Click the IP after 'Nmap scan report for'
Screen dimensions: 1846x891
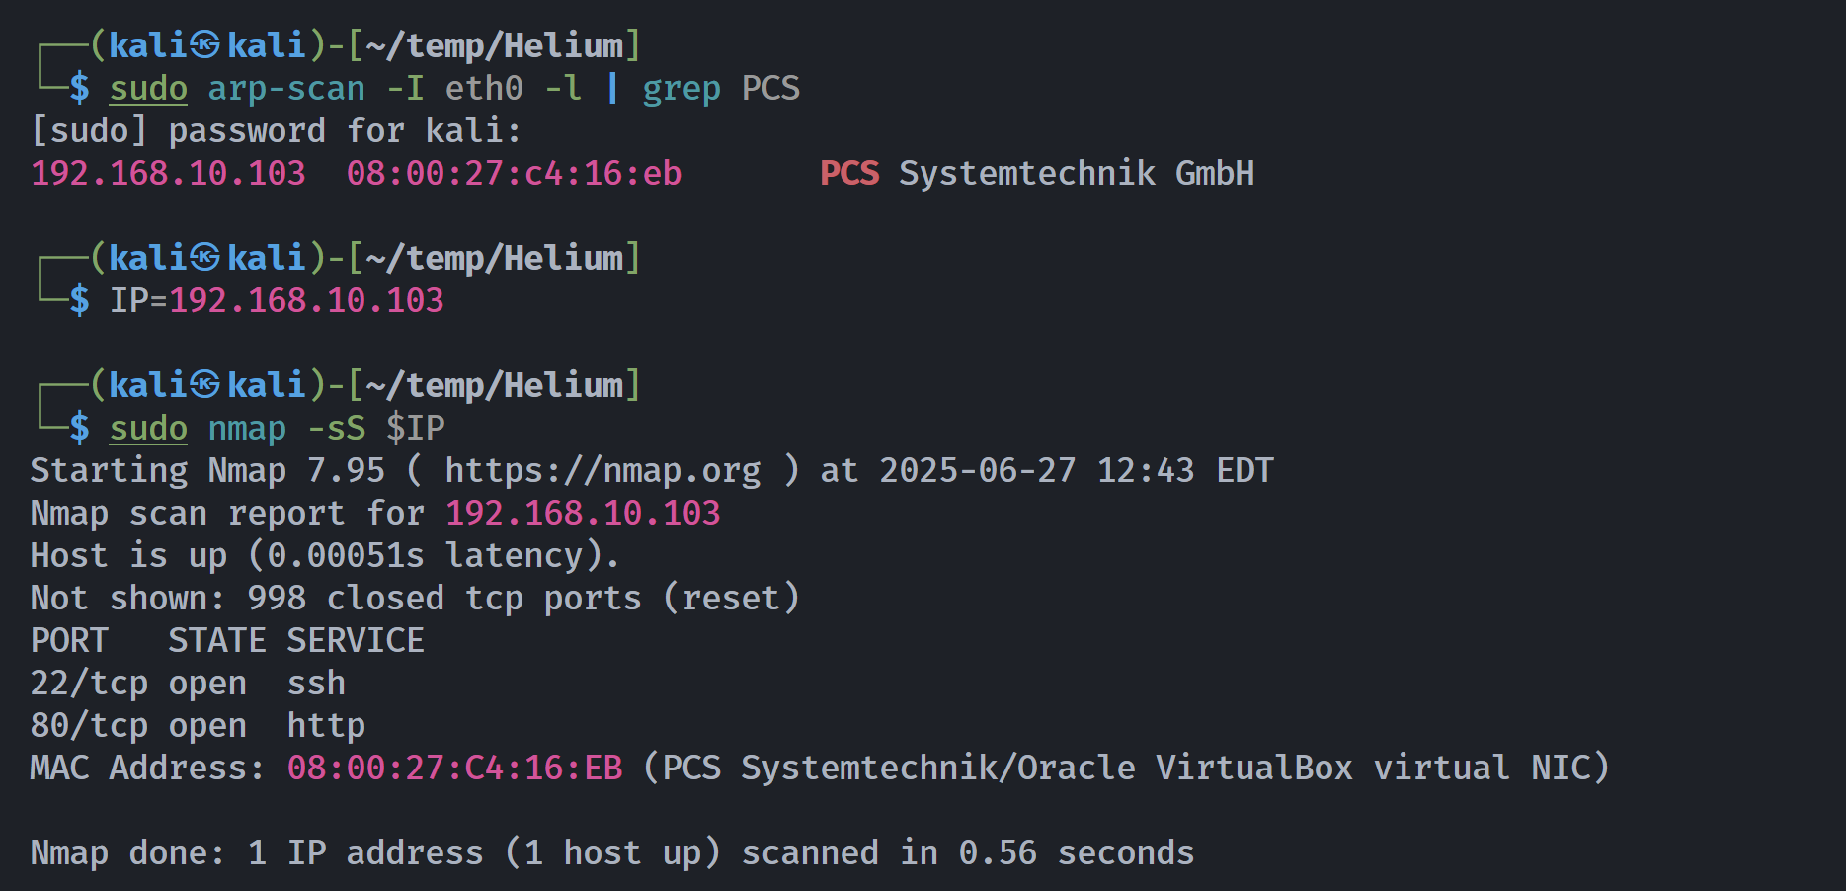coord(583,514)
